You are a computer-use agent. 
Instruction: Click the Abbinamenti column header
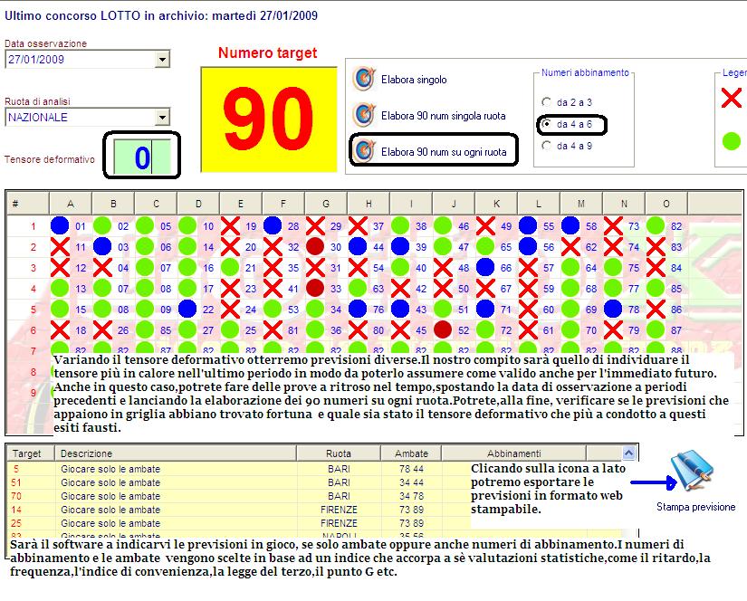click(513, 453)
